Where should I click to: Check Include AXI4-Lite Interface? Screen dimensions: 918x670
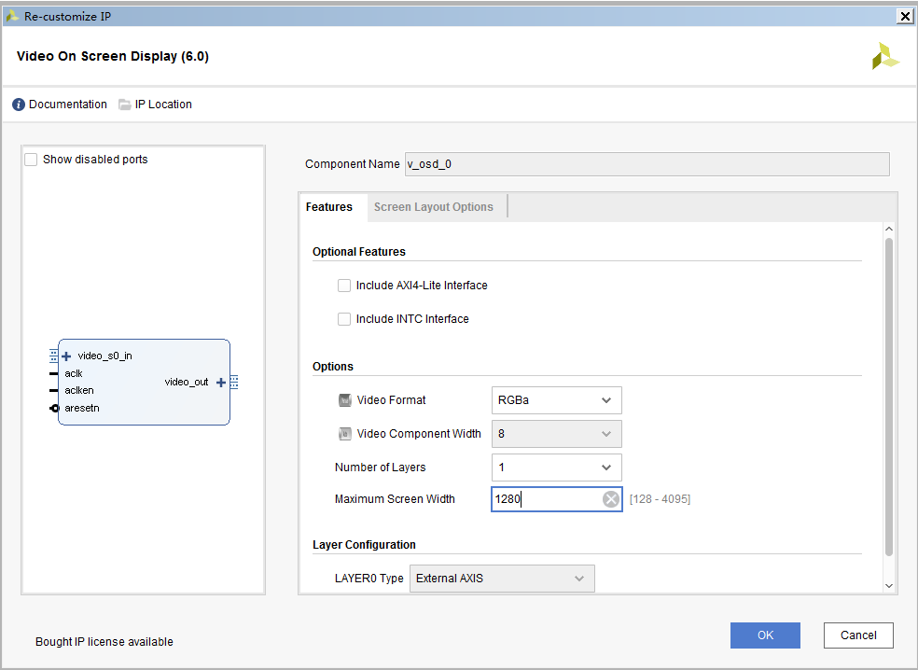(x=344, y=286)
